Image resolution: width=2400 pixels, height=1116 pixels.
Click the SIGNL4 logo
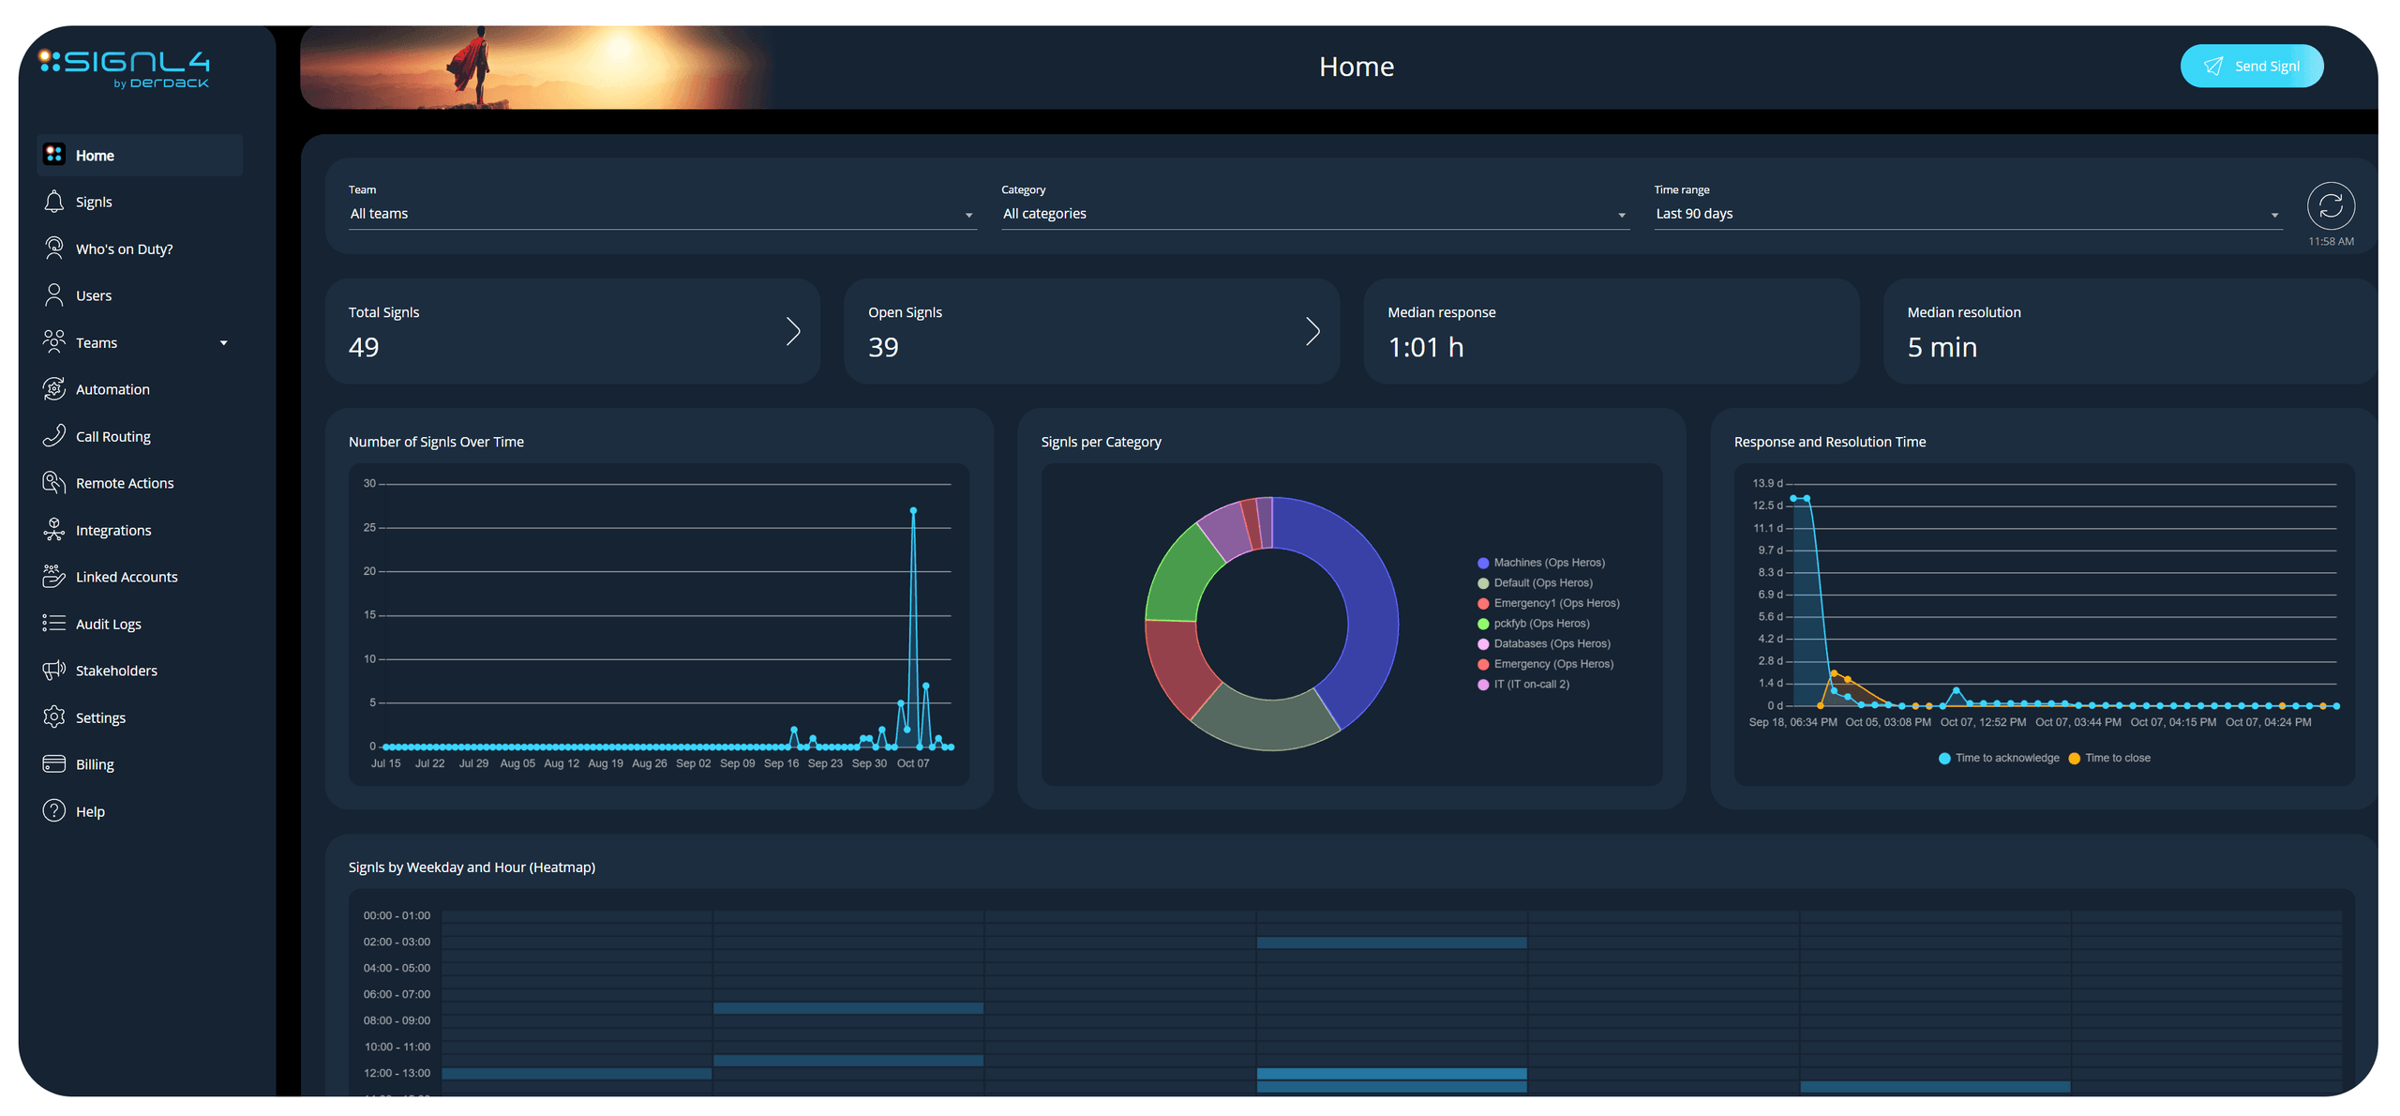124,68
